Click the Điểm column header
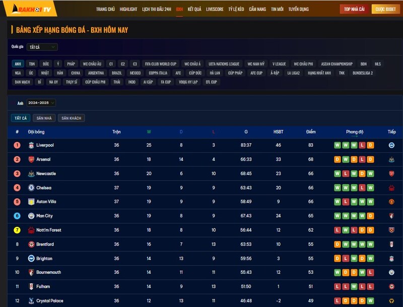 (x=311, y=132)
